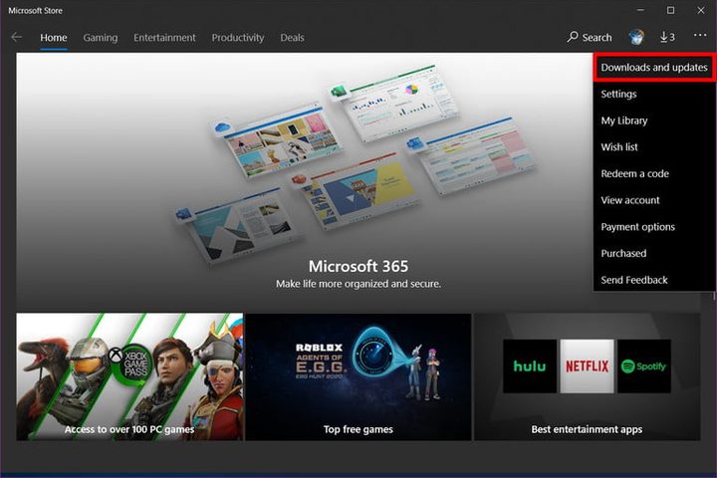
Task: Open the Top free games Roblox tile
Action: point(358,376)
